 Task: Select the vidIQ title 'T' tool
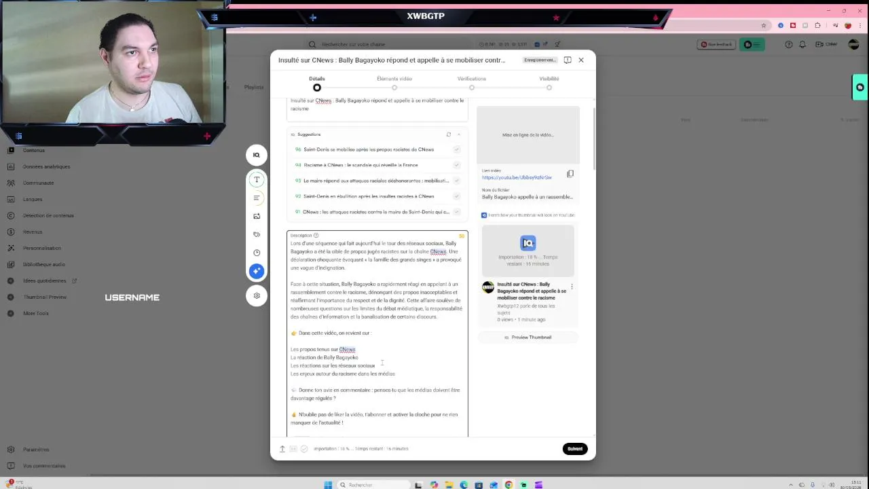257,179
